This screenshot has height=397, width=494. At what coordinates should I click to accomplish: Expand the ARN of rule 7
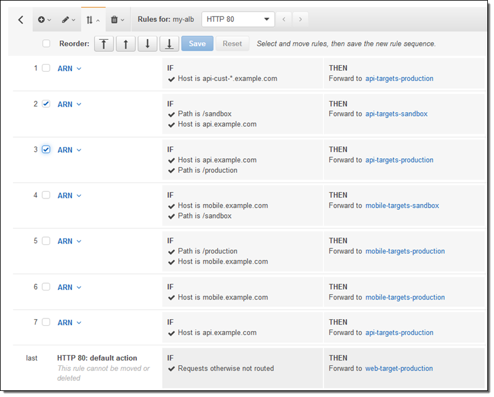coord(69,323)
